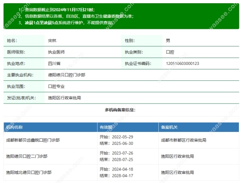Click end date 2025-06-30
Viewport: 243px width, 183px height.
click(x=122, y=143)
